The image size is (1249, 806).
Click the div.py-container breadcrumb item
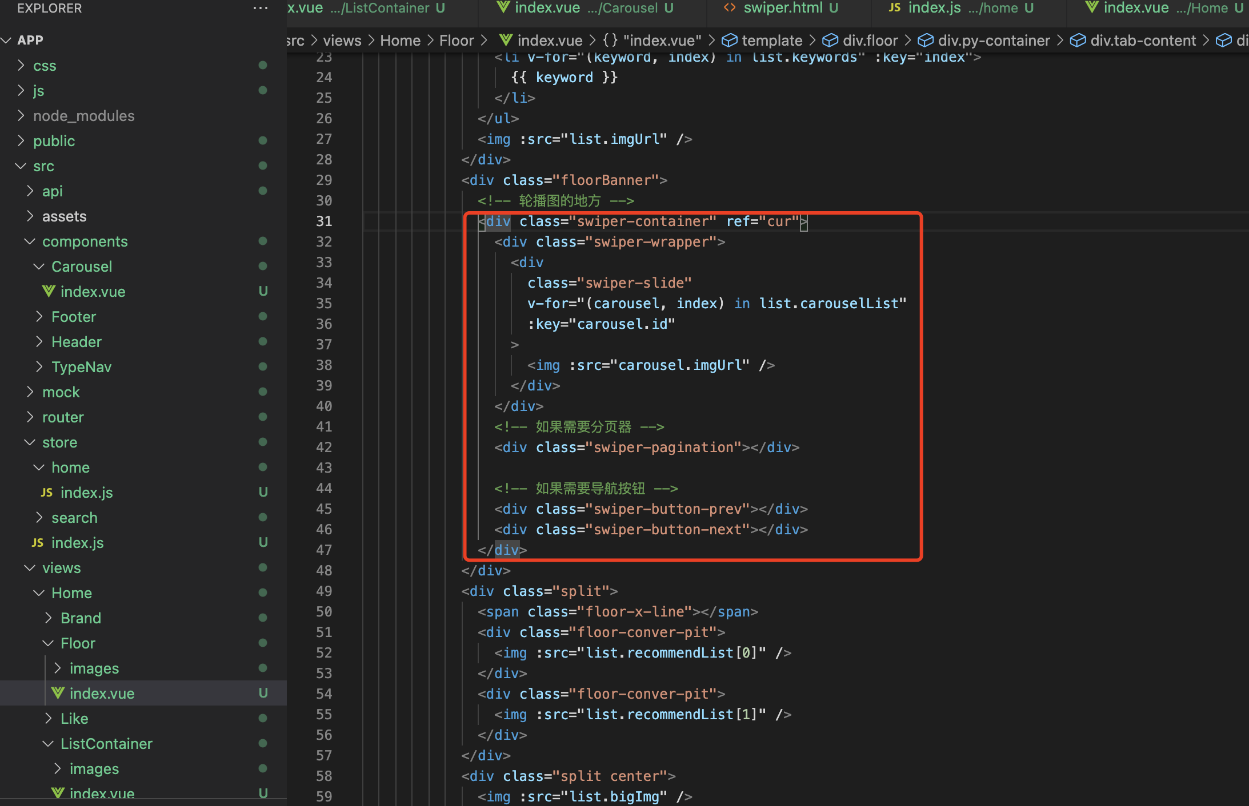994,41
